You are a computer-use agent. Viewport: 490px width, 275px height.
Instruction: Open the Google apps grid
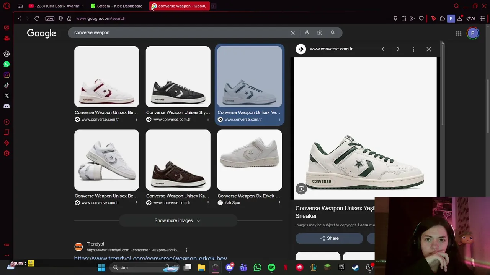coord(459,33)
